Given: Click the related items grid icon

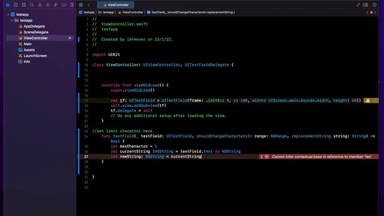Looking at the screenshot, I should pos(80,5).
